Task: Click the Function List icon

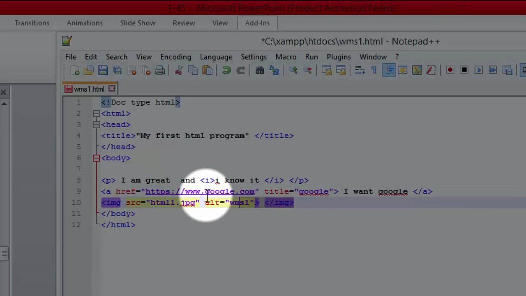Action: coord(431,70)
